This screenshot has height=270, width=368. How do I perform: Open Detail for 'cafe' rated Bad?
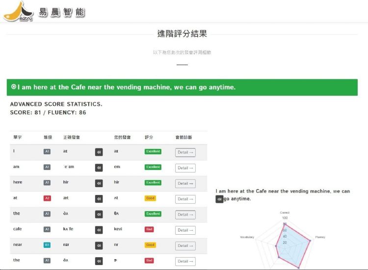coord(185,230)
